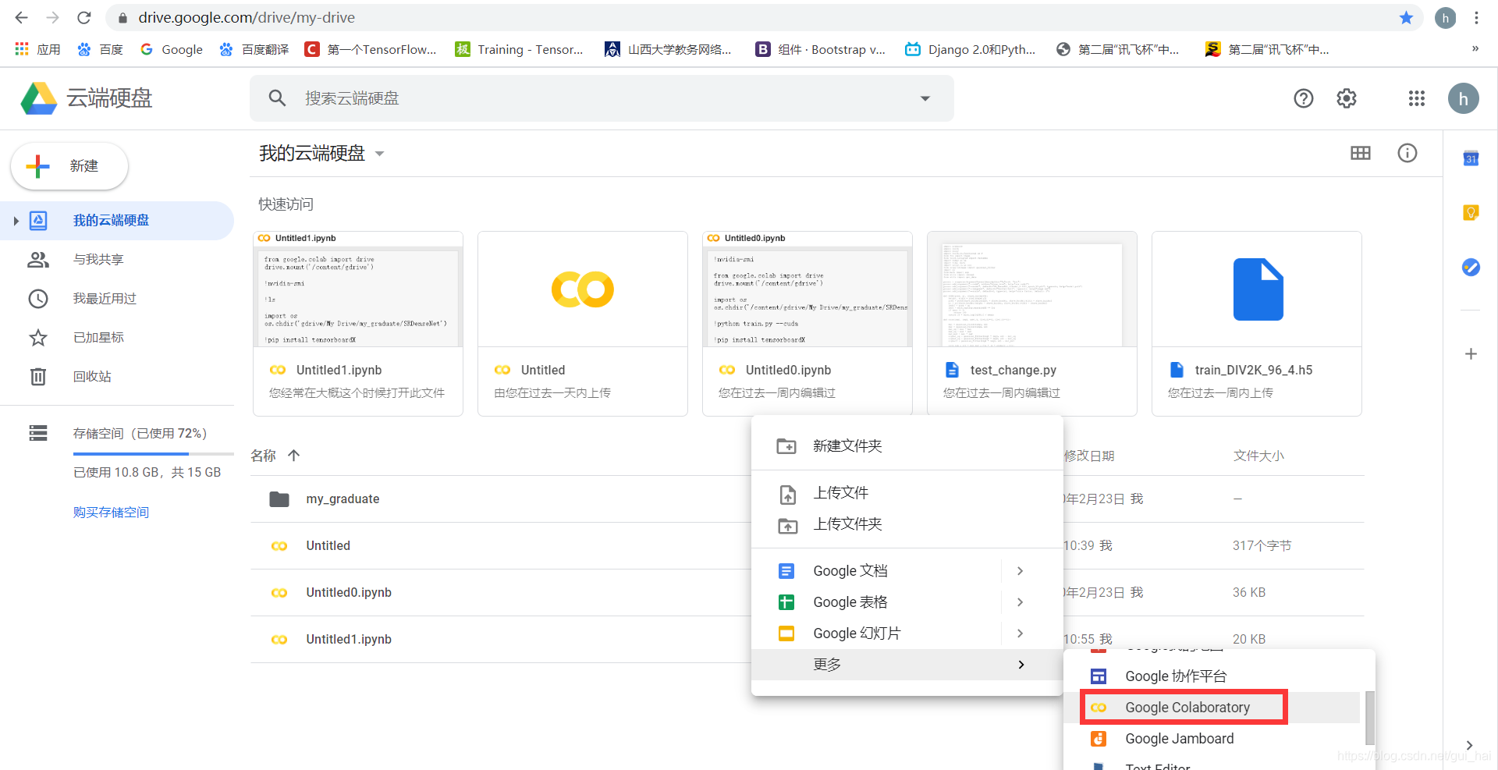Click the storage usage progress bar
The width and height of the screenshot is (1498, 770).
point(154,453)
